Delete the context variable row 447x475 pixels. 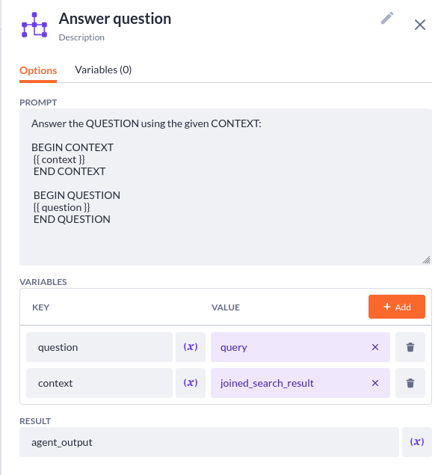[410, 383]
